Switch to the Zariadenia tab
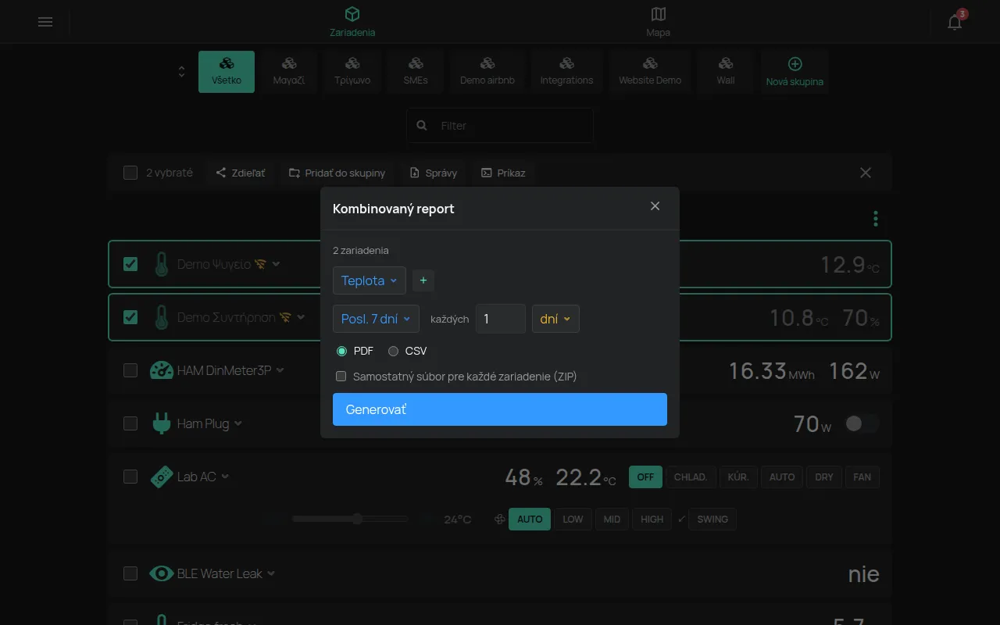Screen dimensions: 1000x625 [x=352, y=22]
